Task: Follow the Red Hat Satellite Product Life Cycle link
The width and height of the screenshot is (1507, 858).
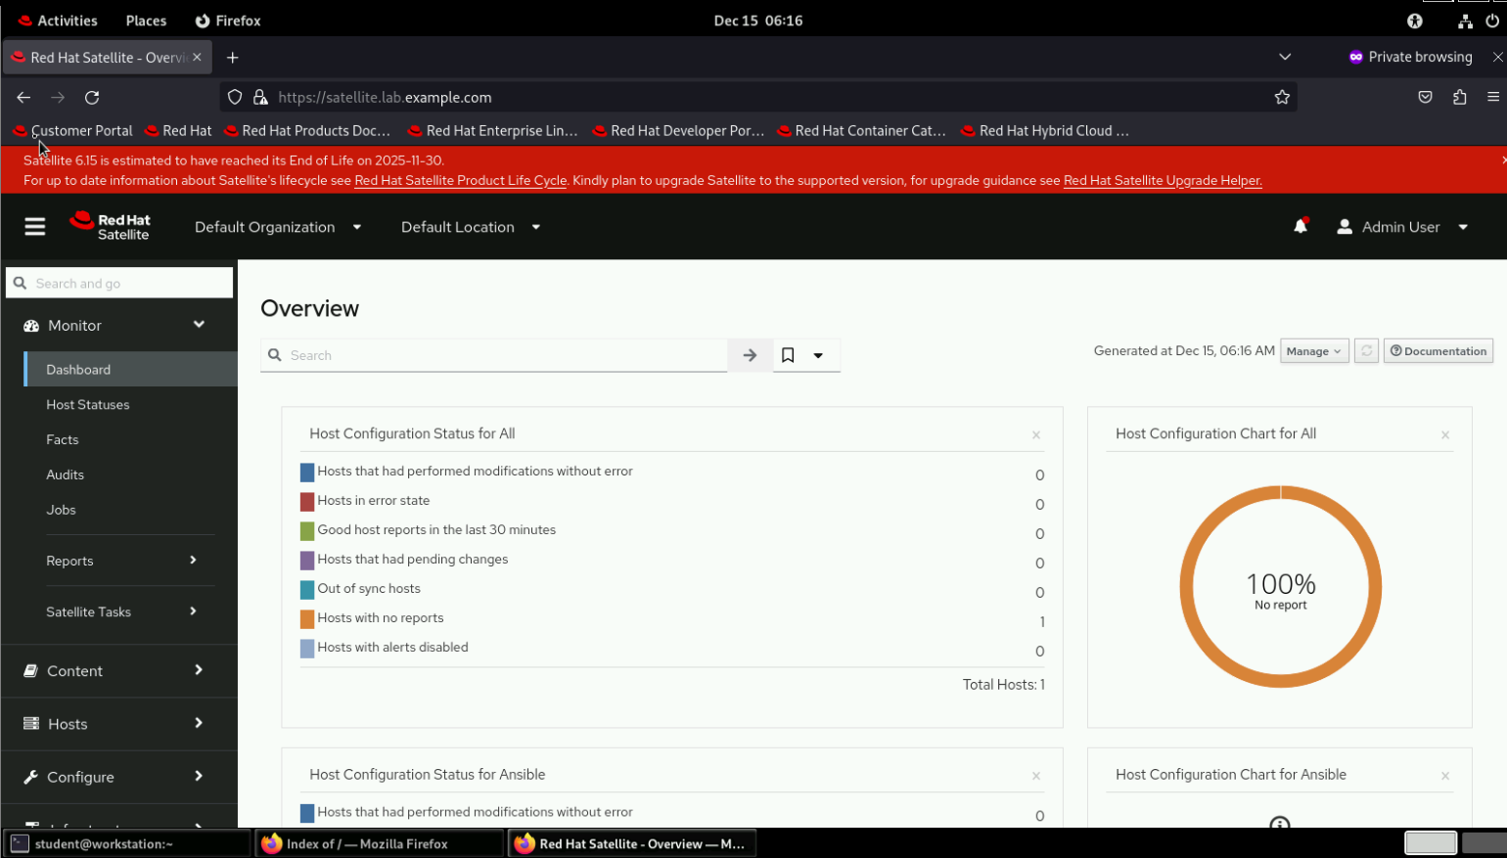Action: click(x=461, y=180)
